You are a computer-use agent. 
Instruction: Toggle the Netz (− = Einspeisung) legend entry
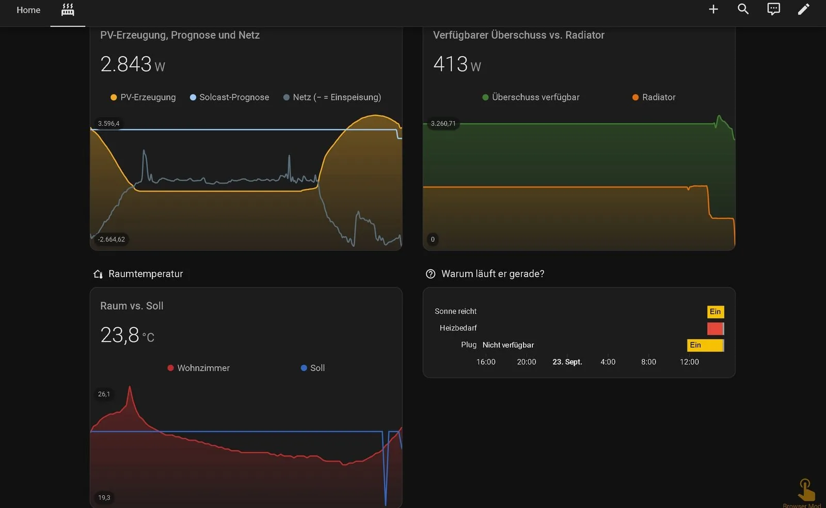332,97
